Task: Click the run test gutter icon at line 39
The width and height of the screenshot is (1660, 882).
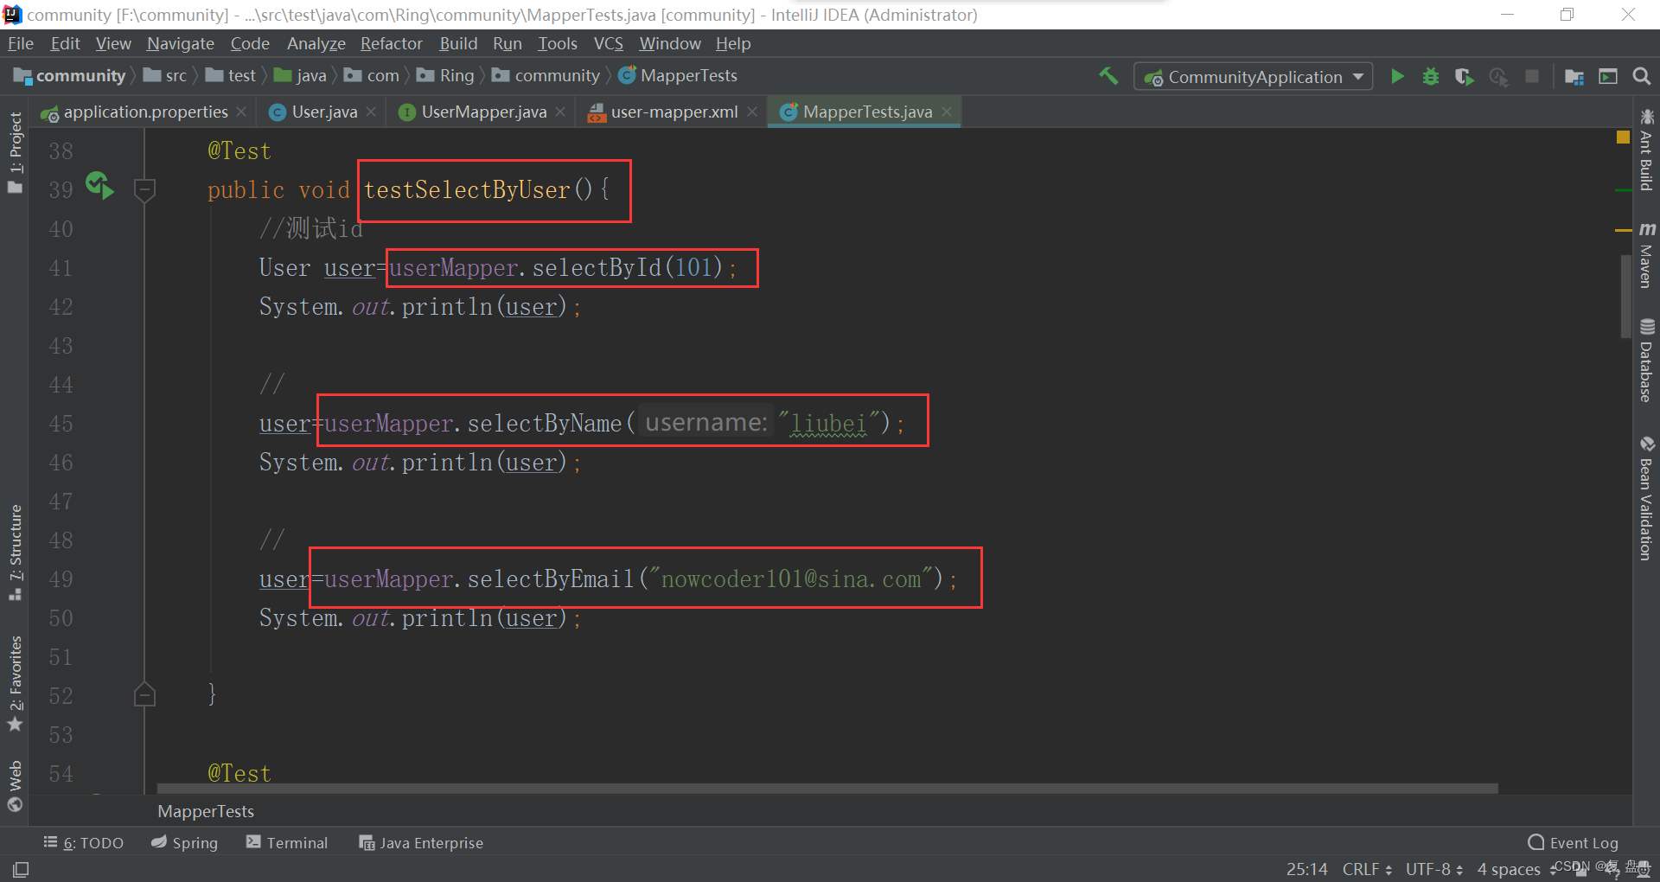Action: point(99,185)
